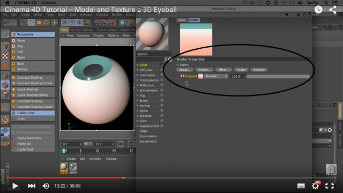Click the Gradient layer color swatch
The height and width of the screenshot is (193, 343).
(x=200, y=76)
